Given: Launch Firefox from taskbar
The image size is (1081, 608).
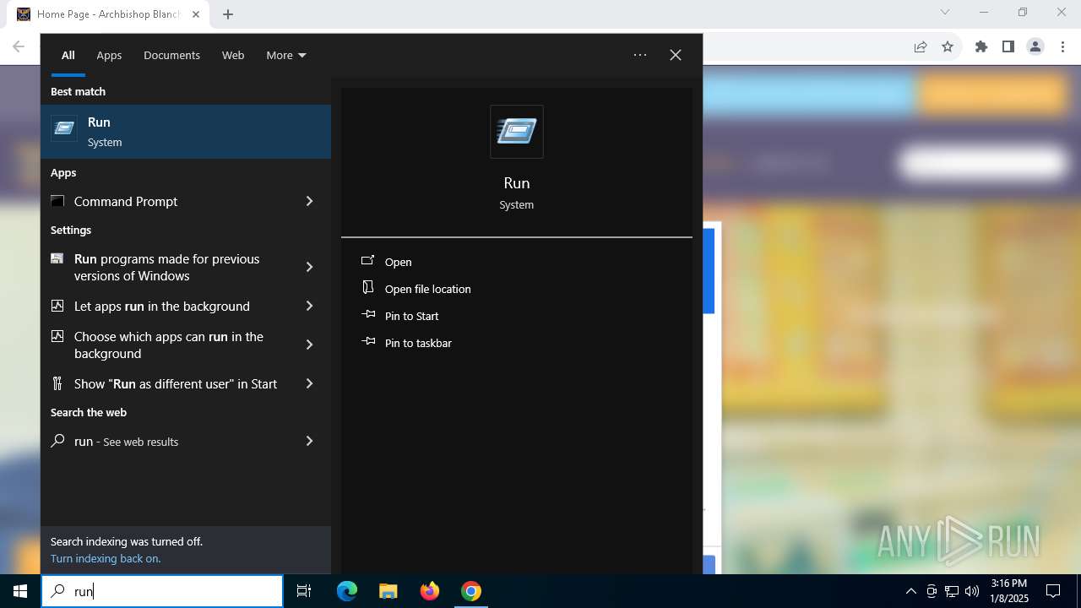Looking at the screenshot, I should 430,591.
